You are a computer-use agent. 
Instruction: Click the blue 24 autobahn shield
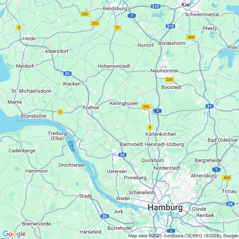pos(230,204)
